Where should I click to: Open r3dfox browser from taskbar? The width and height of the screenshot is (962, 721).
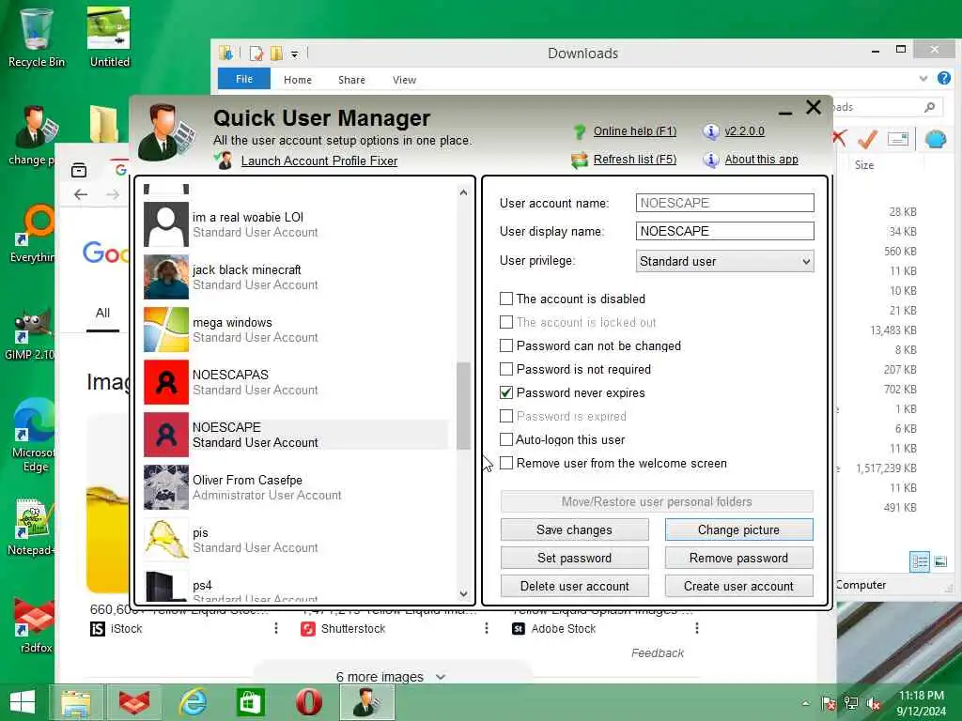point(133,702)
